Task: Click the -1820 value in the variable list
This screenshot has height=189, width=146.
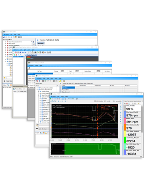Action: coord(130,148)
